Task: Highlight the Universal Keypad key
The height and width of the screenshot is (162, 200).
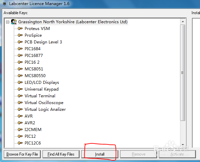Action: coord(41,89)
